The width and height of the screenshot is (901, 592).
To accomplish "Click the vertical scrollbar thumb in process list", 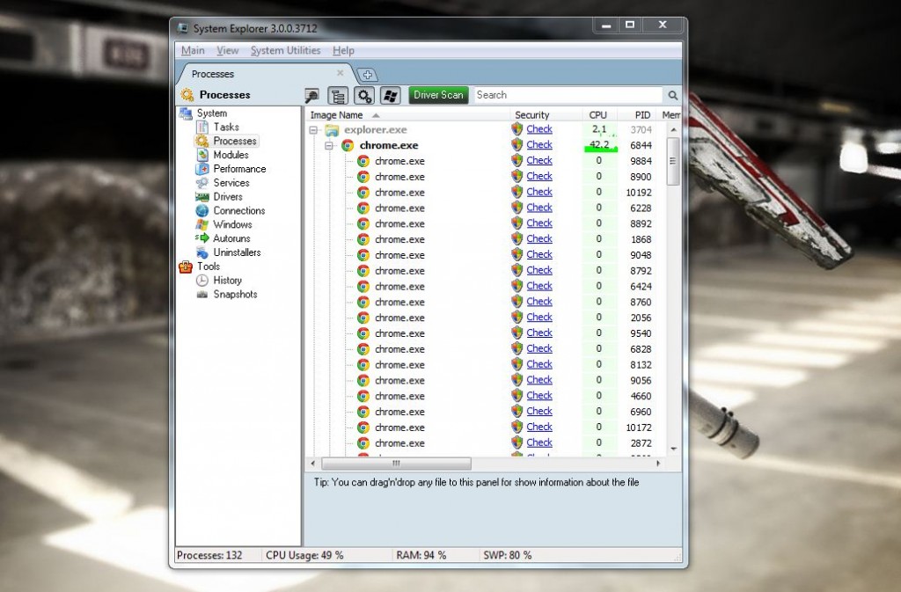I will pyautogui.click(x=673, y=161).
